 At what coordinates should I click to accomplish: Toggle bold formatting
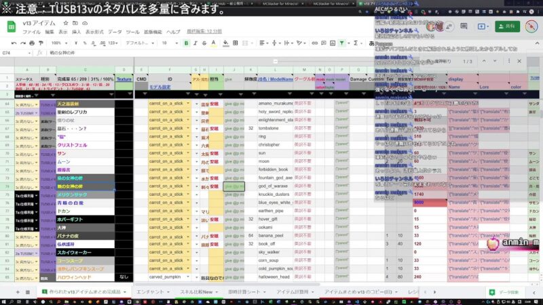point(187,43)
